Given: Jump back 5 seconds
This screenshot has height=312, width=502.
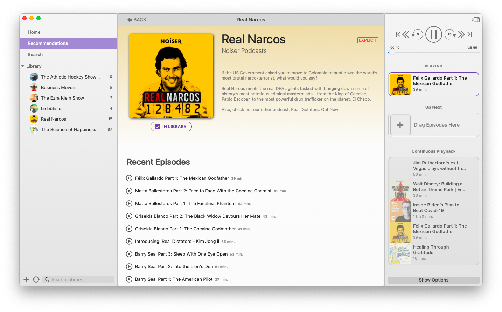Looking at the screenshot, I should [417, 34].
